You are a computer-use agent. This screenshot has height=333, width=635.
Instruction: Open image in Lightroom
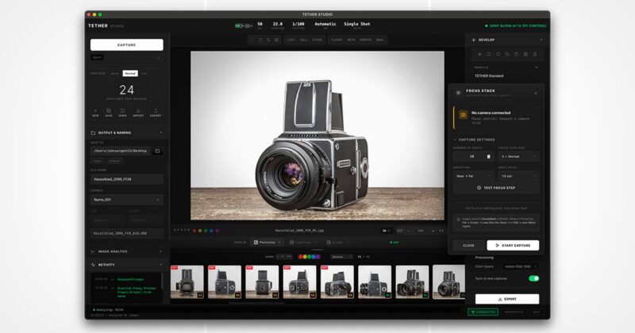pyautogui.click(x=302, y=243)
